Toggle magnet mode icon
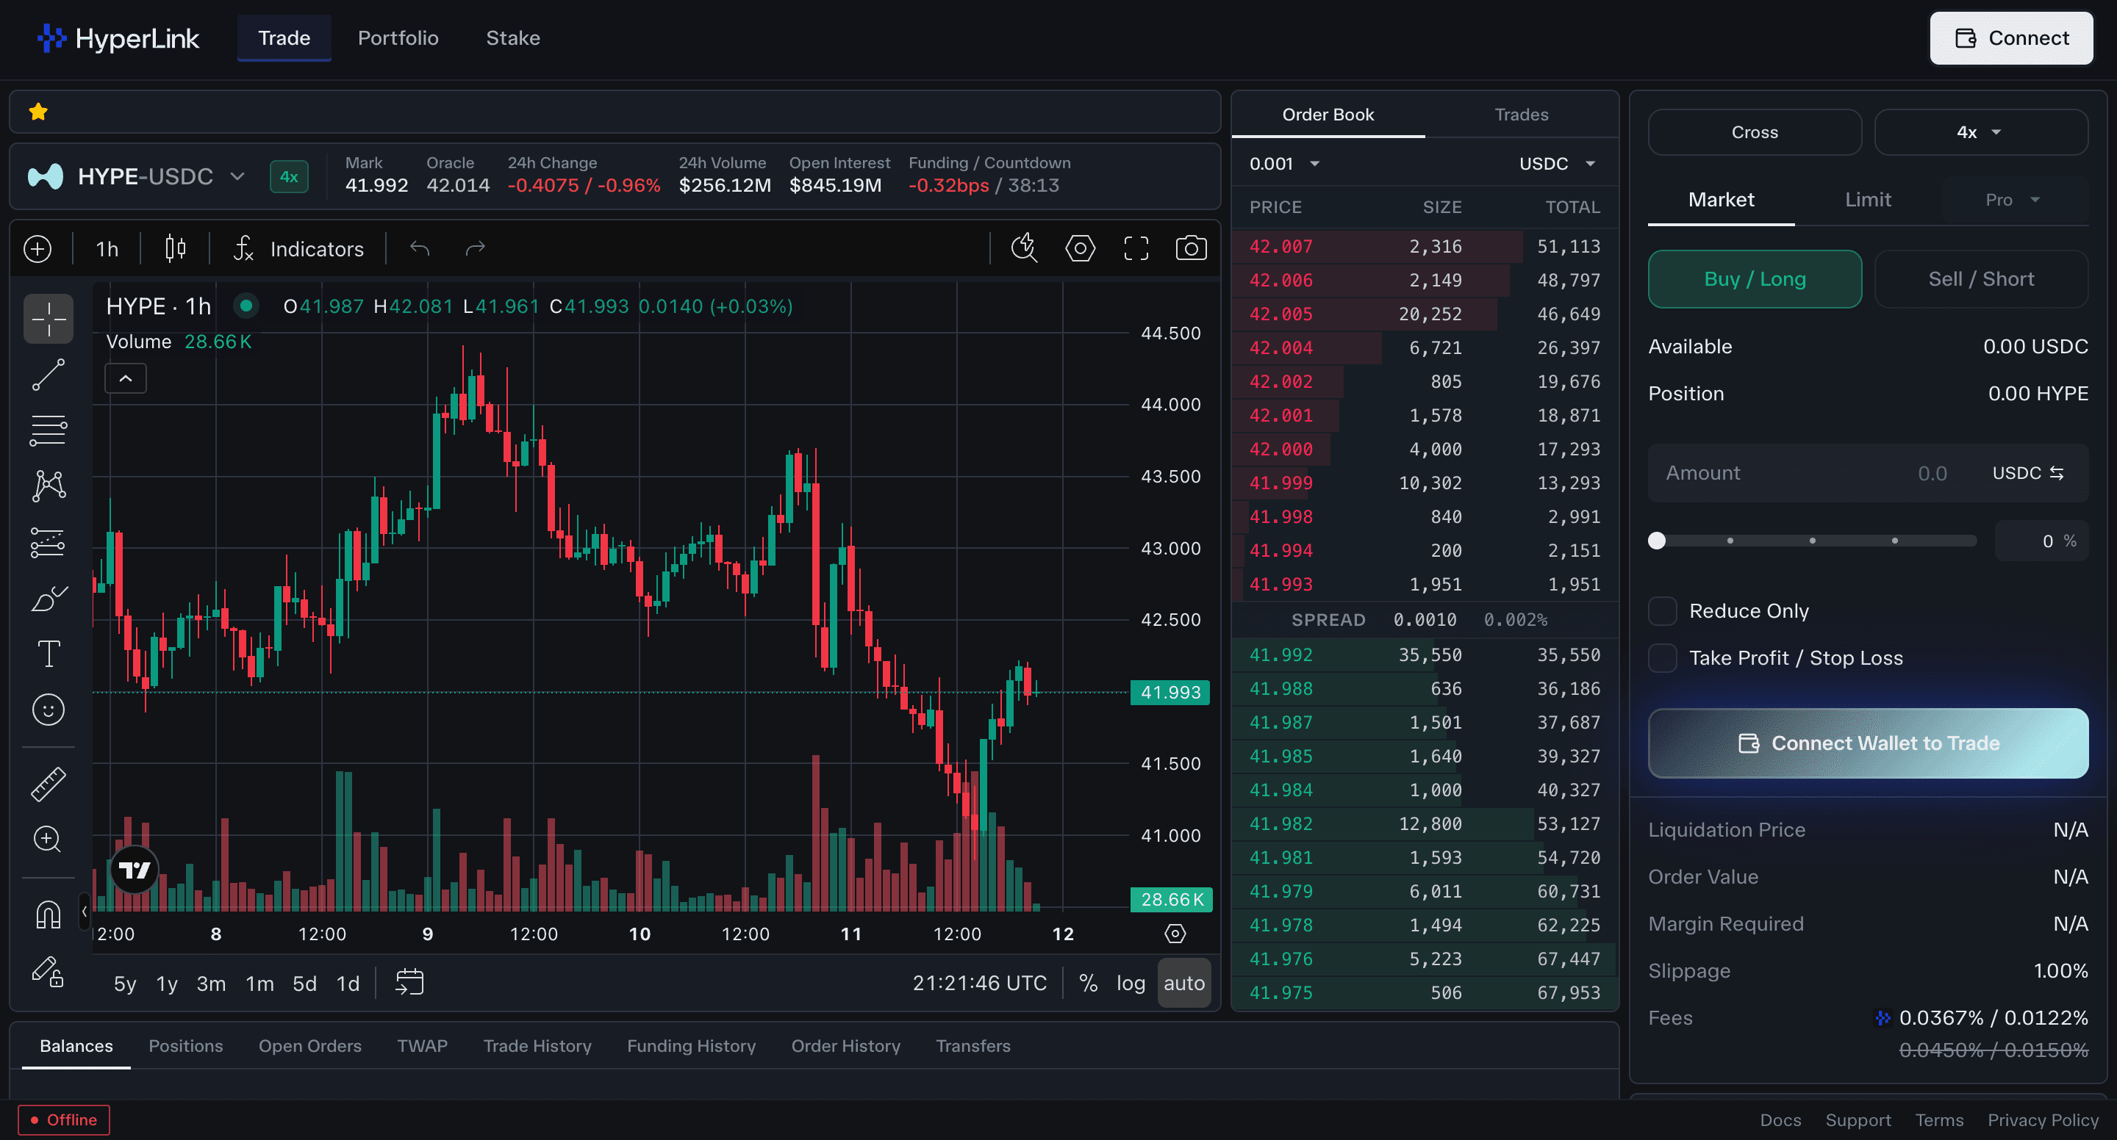Viewport: 2117px width, 1140px height. pos(49,914)
